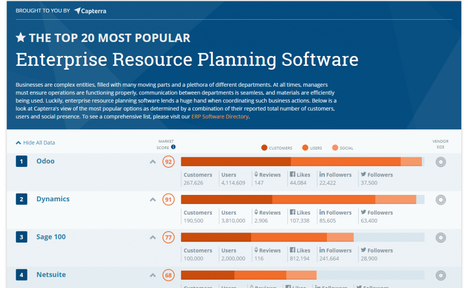Click Dynamics' LinkedIn followers value 85,605
470x288 pixels.
328,221
